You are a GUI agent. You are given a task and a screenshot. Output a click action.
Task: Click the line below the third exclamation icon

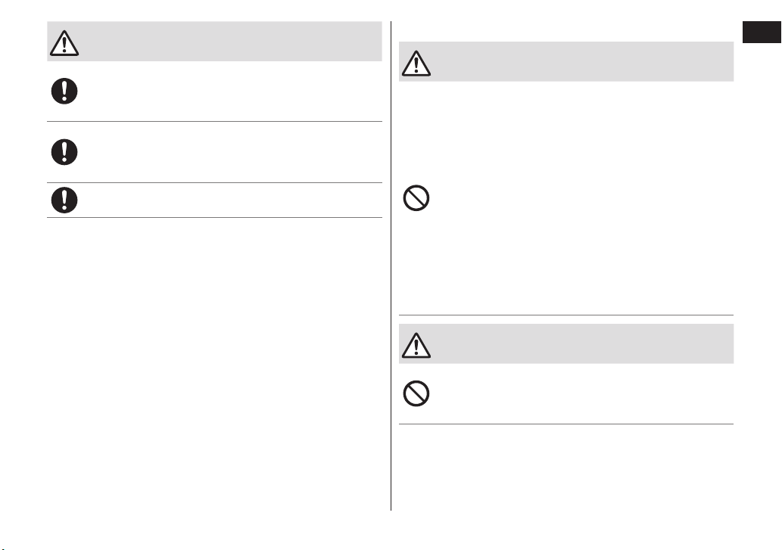pyautogui.click(x=214, y=218)
